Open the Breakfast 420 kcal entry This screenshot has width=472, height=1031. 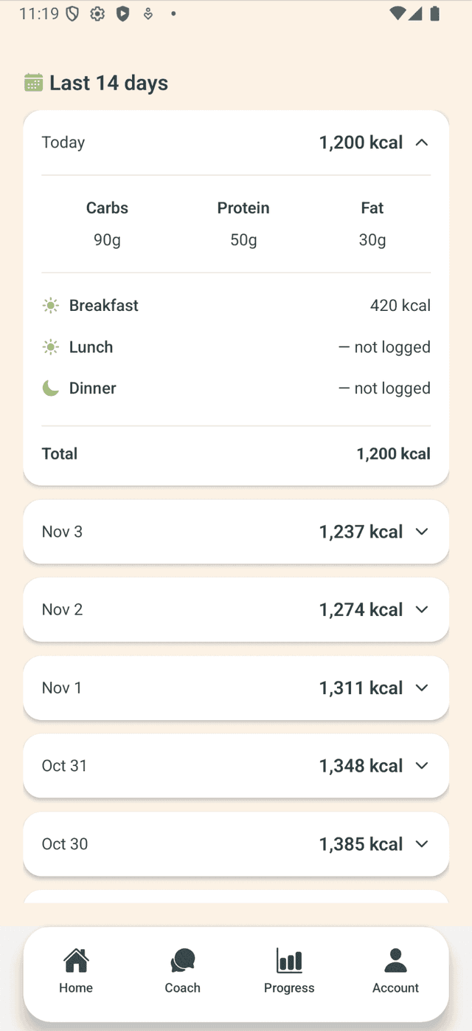(236, 305)
